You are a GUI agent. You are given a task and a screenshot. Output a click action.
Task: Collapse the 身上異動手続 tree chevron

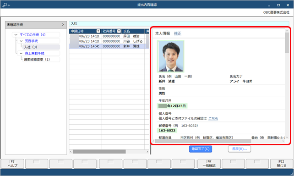[x=21, y=53]
